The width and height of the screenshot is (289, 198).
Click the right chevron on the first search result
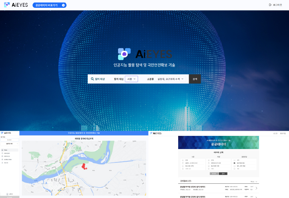[256, 188]
